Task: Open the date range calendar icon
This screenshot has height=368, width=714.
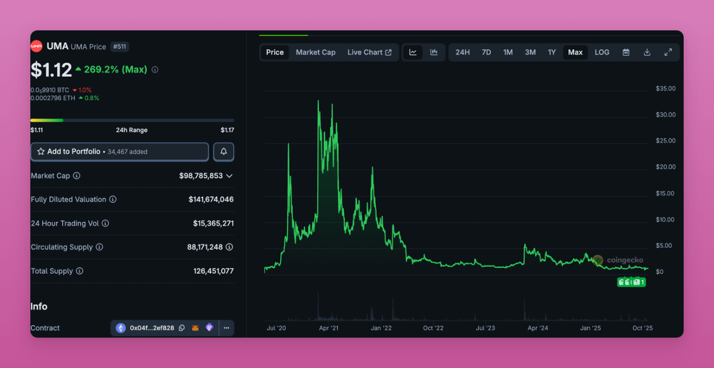Action: [626, 52]
